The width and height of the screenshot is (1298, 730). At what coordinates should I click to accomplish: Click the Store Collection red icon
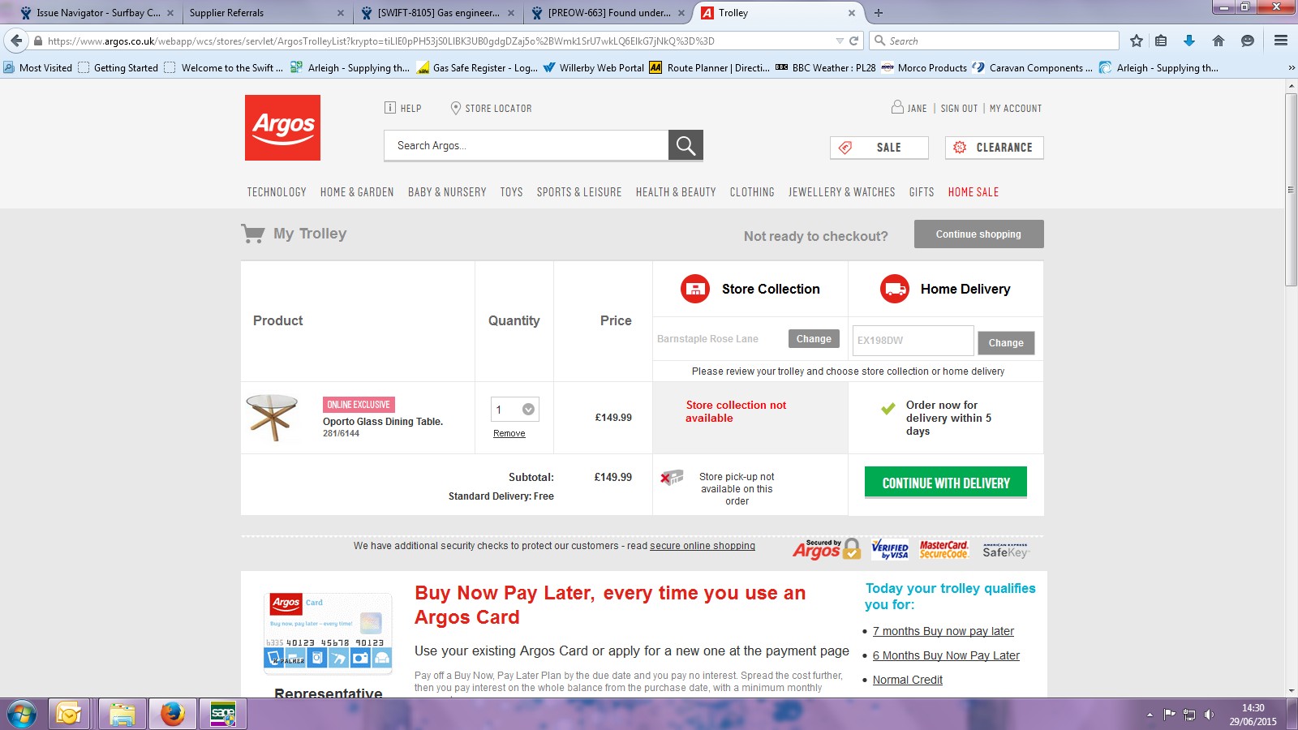695,289
